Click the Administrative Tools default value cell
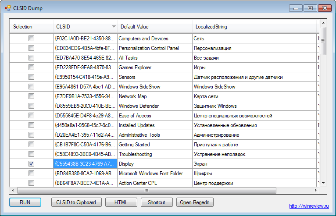The height and width of the screenshot is (216, 336). point(155,135)
